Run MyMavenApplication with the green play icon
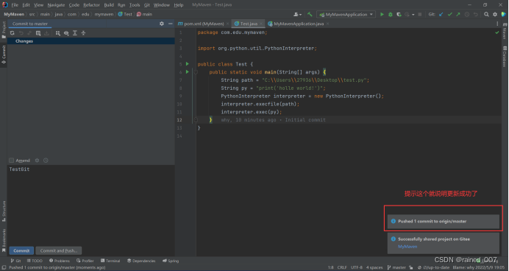The height and width of the screenshot is (271, 509). (x=382, y=14)
